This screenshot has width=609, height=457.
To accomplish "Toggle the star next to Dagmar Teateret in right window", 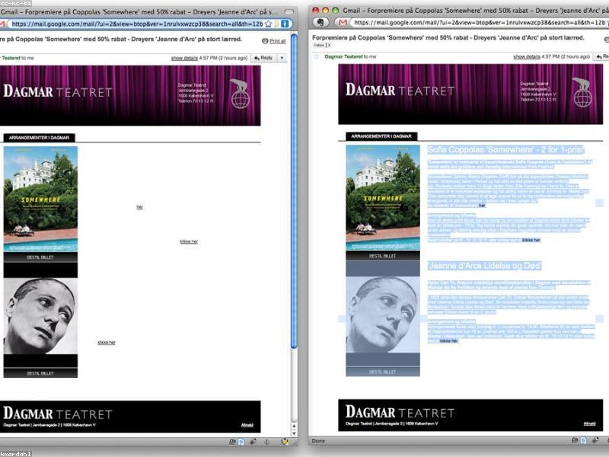I will pyautogui.click(x=316, y=56).
